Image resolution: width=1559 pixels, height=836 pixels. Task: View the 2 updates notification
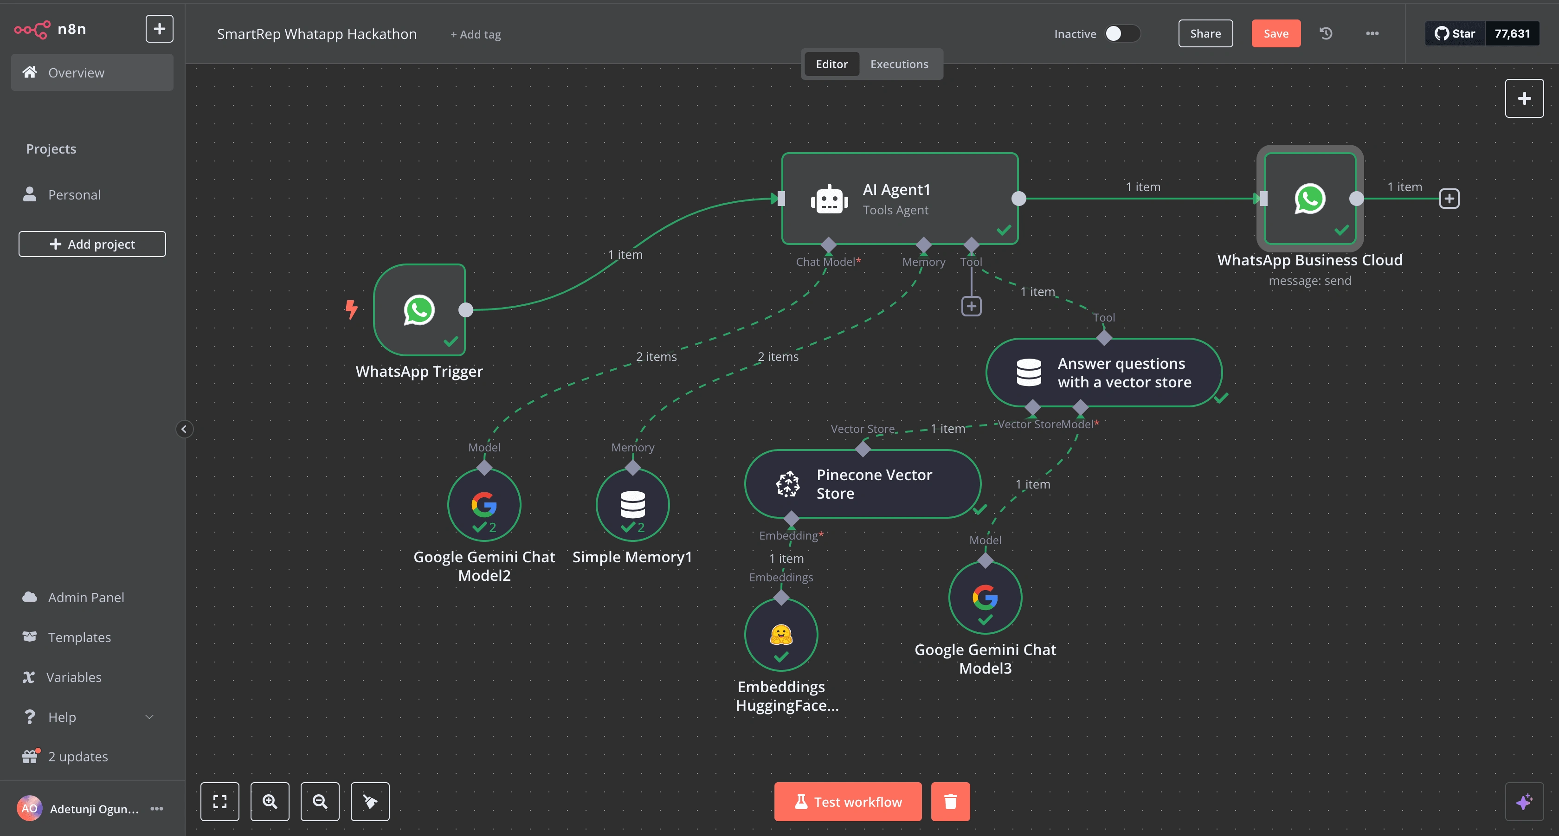click(92, 757)
